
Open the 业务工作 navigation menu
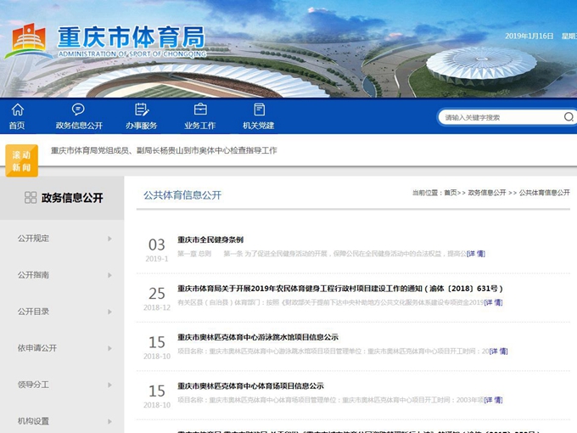point(199,126)
